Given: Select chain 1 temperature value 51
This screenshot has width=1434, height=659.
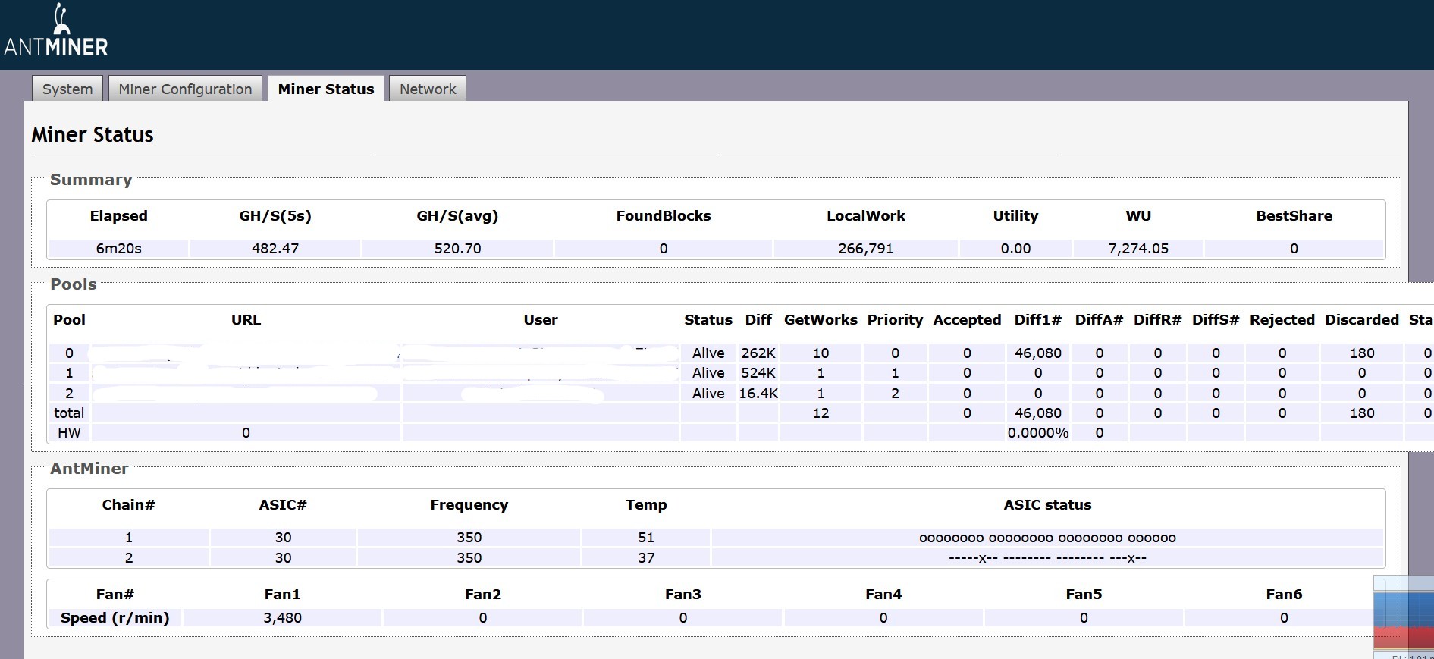Looking at the screenshot, I should pos(646,538).
